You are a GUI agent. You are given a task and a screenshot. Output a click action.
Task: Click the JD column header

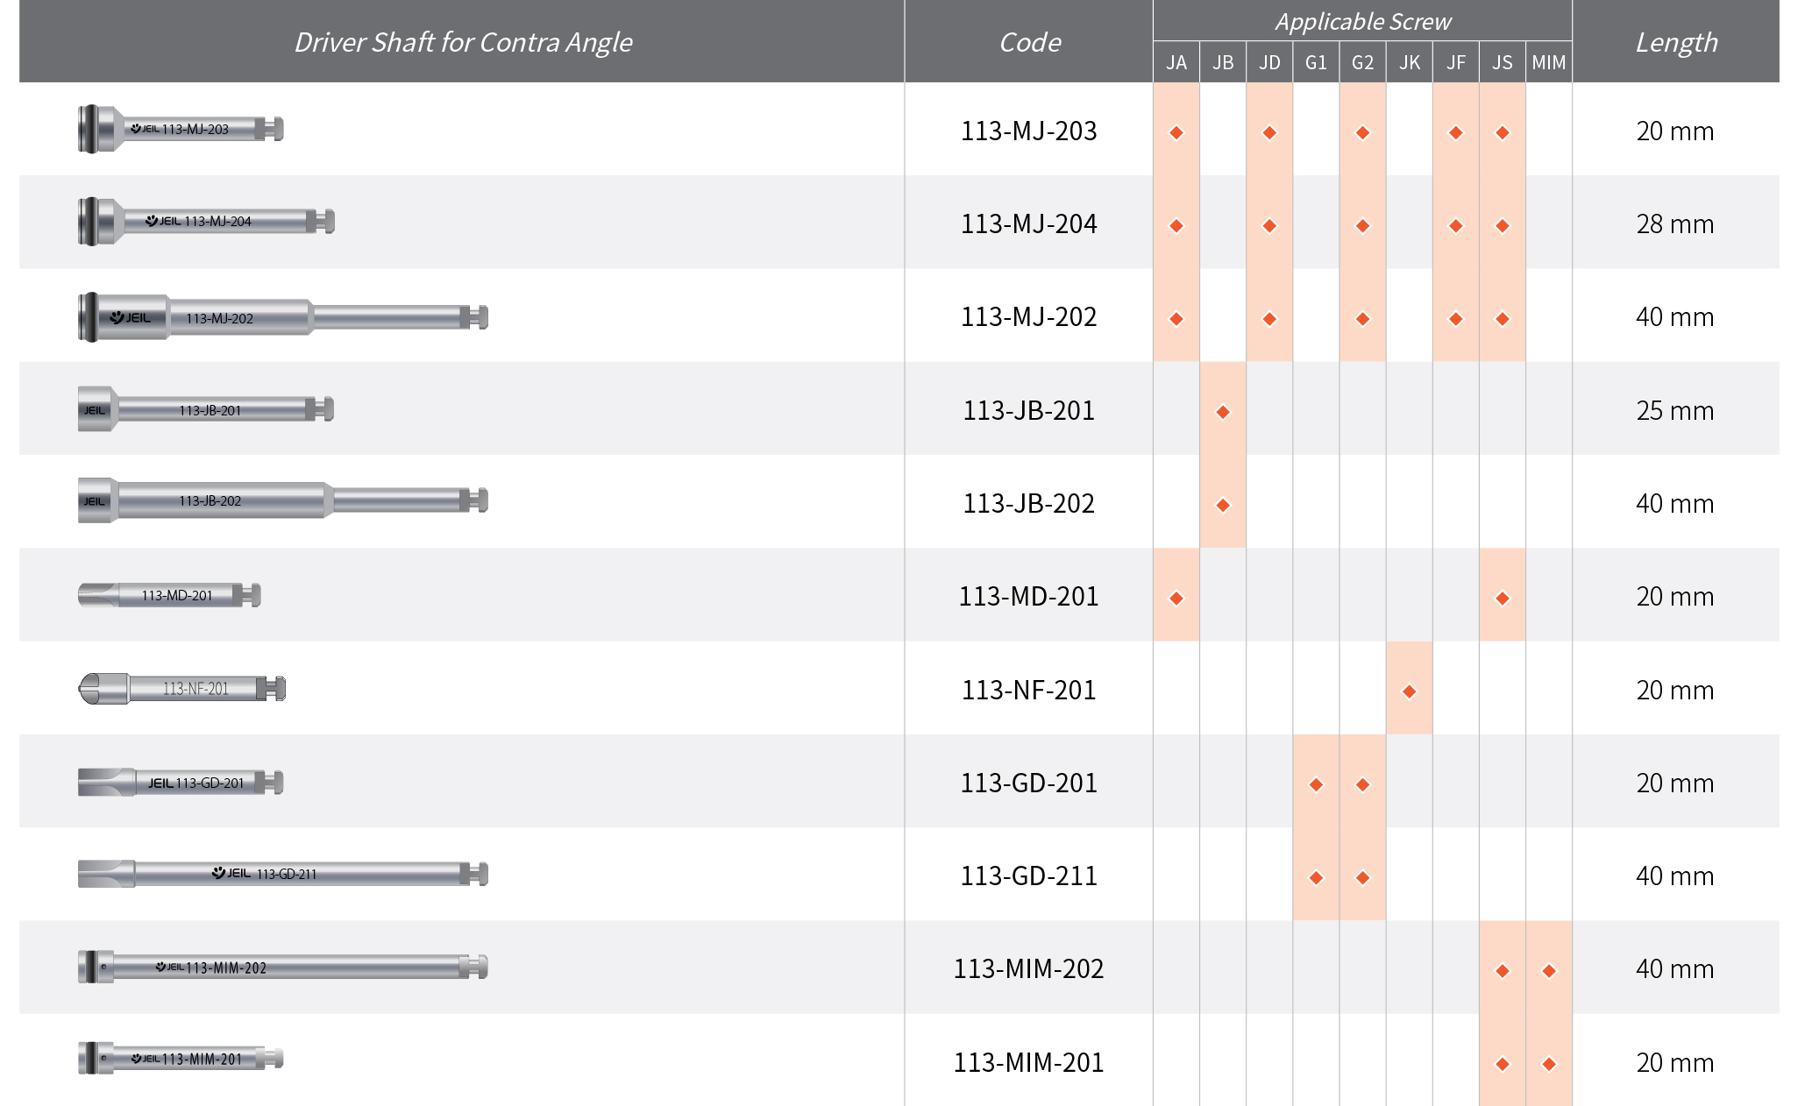tap(1268, 62)
